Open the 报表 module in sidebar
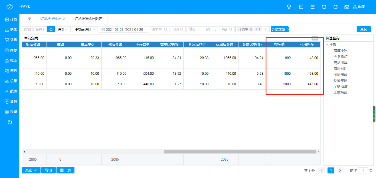Image resolution: width=376 pixels, height=178 pixels. (11, 91)
